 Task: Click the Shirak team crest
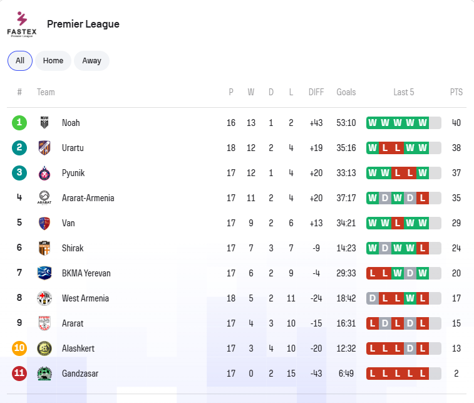[44, 248]
